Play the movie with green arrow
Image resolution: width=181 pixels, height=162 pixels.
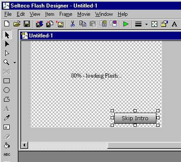(x=126, y=24)
